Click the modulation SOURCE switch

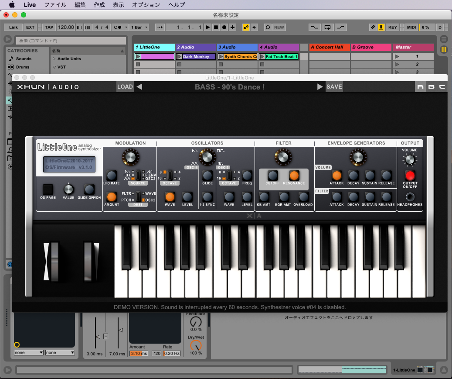tap(138, 175)
